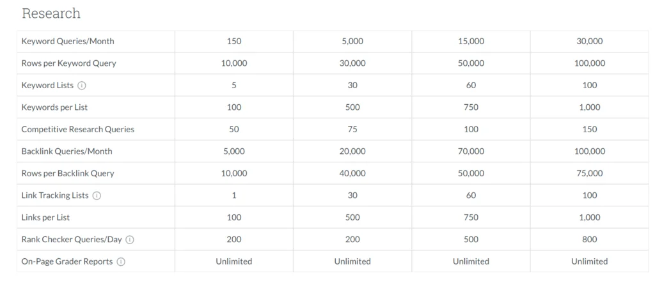Click the Research section heading
655x285 pixels.
(x=51, y=13)
